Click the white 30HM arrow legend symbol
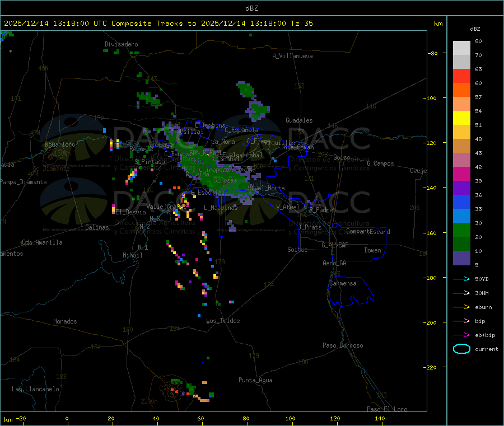 (x=461, y=293)
